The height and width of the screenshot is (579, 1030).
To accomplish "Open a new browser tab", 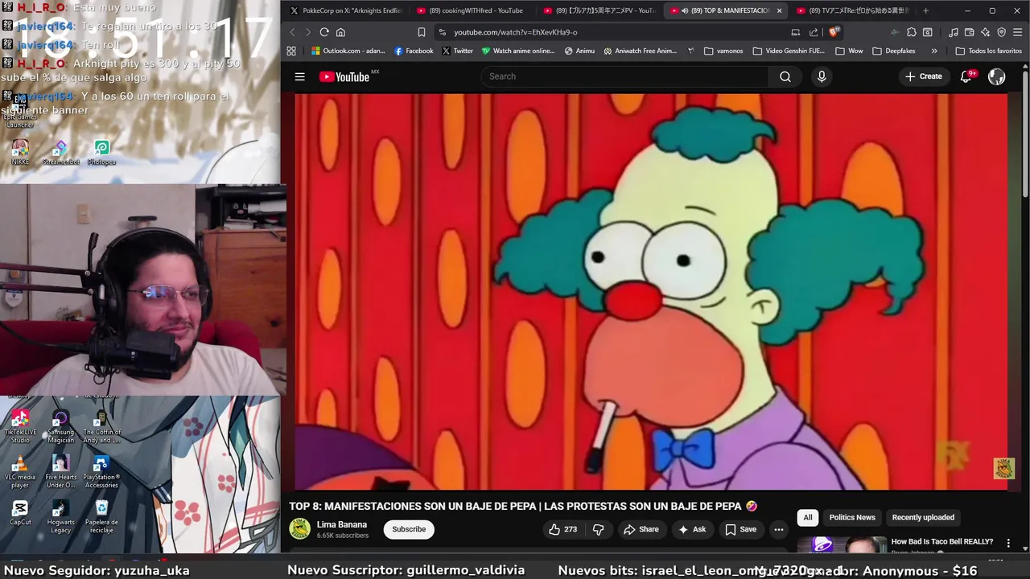I will coord(925,10).
